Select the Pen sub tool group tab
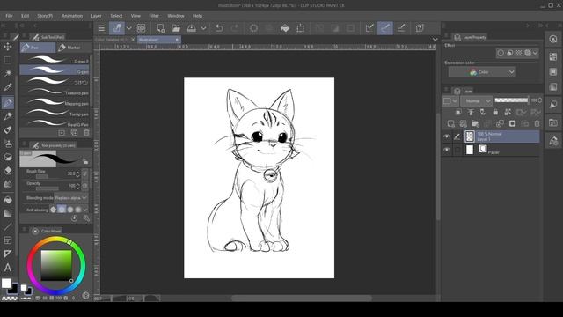The width and height of the screenshot is (563, 317). (37, 48)
